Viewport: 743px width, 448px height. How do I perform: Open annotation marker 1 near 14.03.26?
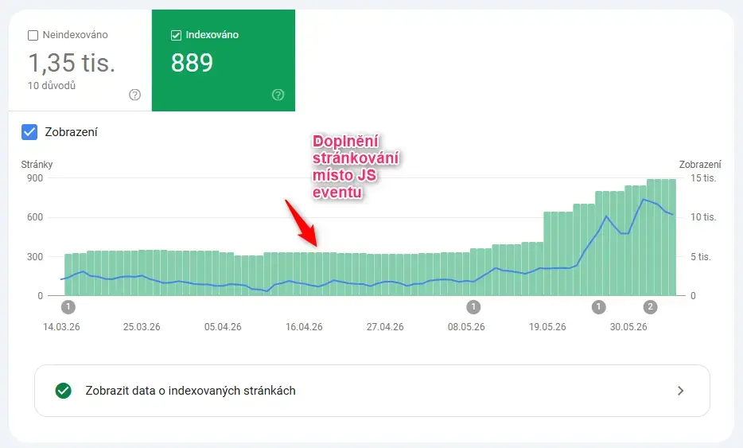[68, 307]
